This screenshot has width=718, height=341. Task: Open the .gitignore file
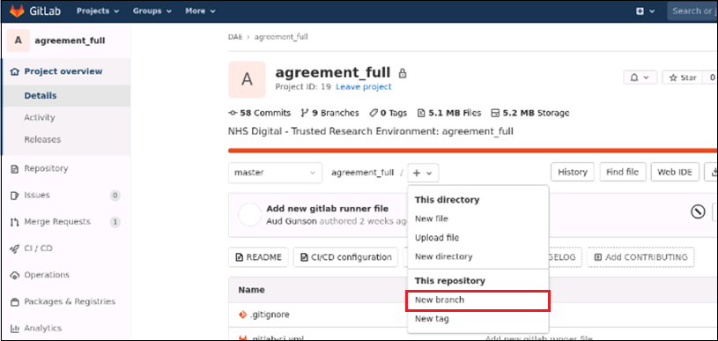270,315
